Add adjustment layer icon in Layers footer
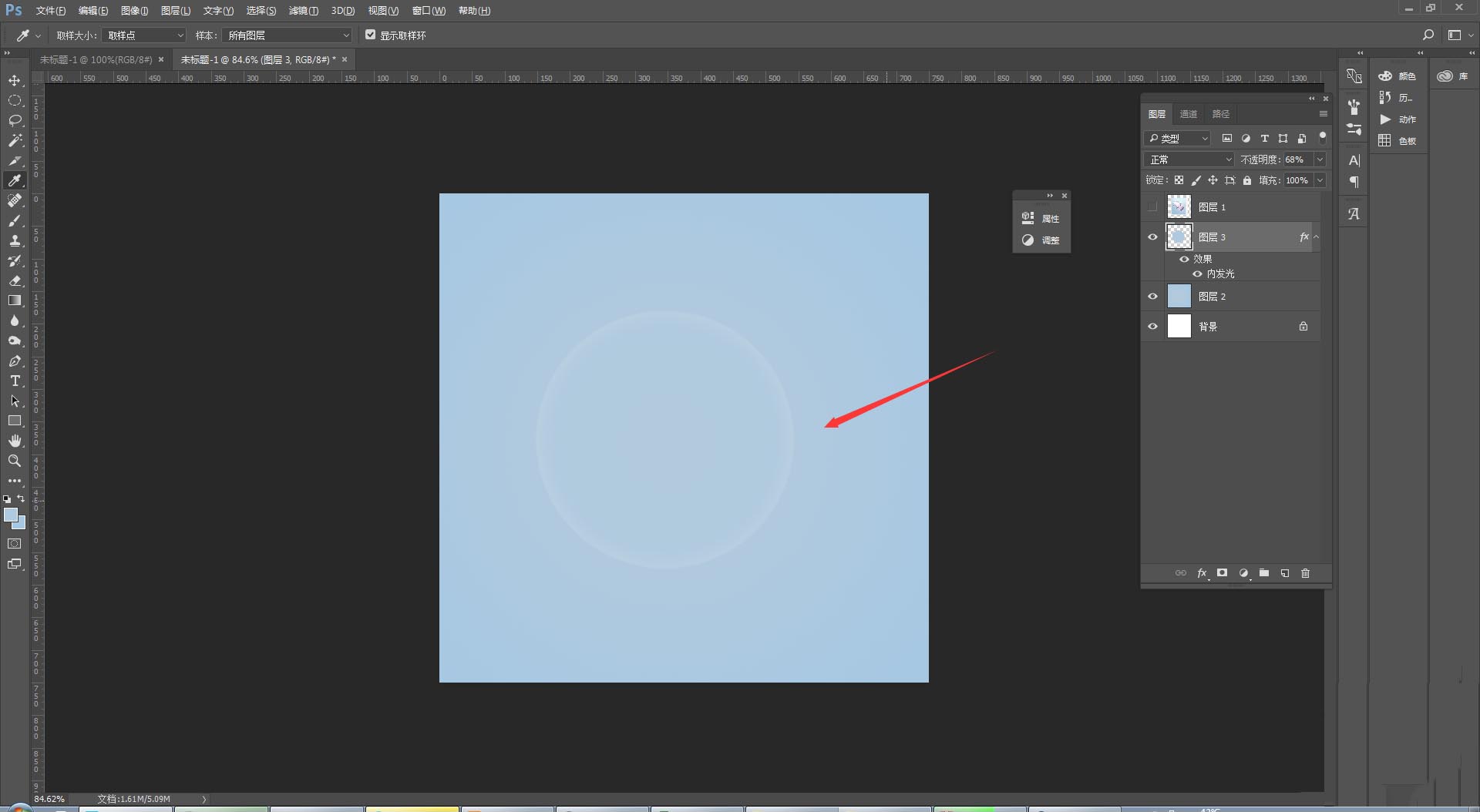The height and width of the screenshot is (812, 1480). click(1243, 573)
